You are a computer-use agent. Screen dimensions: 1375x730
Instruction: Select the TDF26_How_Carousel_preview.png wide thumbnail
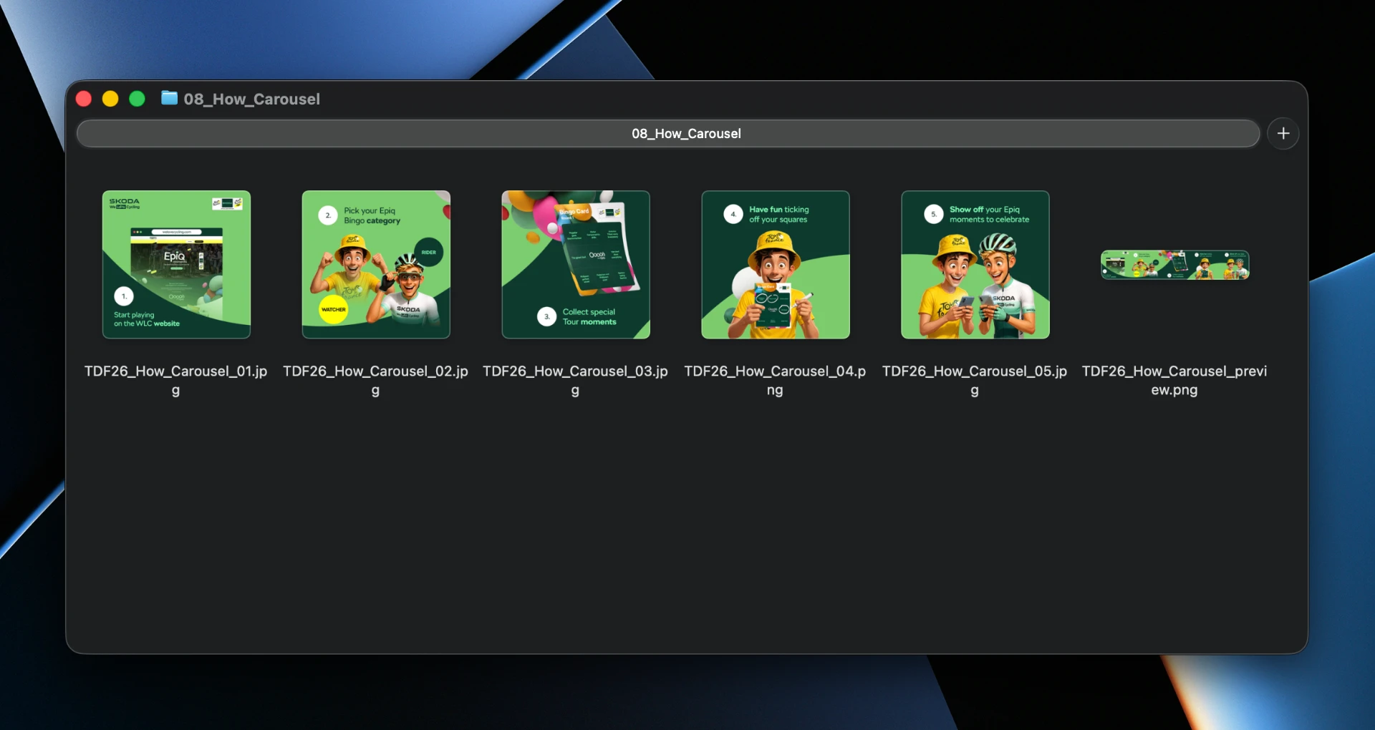[1174, 265]
